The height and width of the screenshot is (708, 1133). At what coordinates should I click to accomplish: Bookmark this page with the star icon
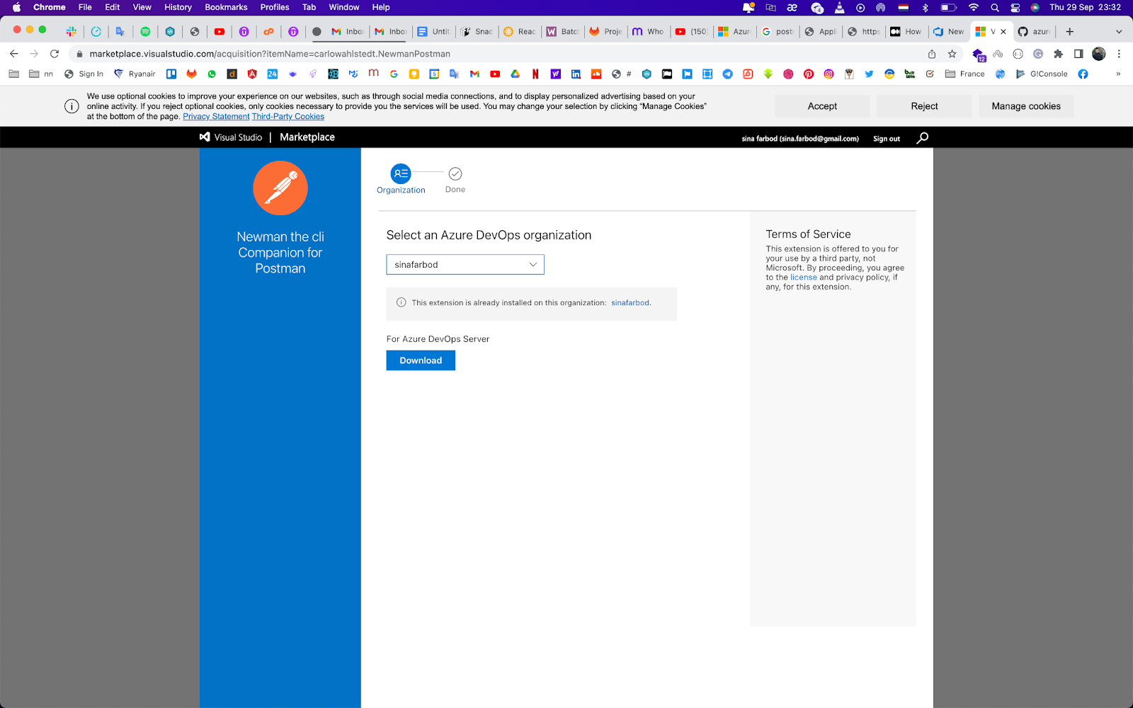(952, 54)
